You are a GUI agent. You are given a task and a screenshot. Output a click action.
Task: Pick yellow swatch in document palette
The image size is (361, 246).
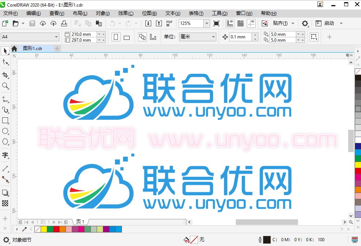[44, 229]
